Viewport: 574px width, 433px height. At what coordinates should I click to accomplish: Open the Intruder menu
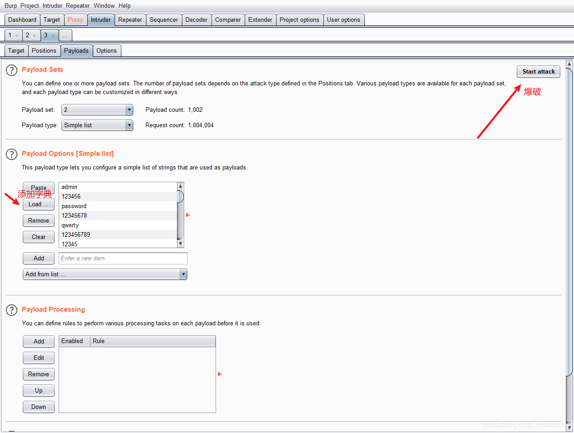point(52,5)
